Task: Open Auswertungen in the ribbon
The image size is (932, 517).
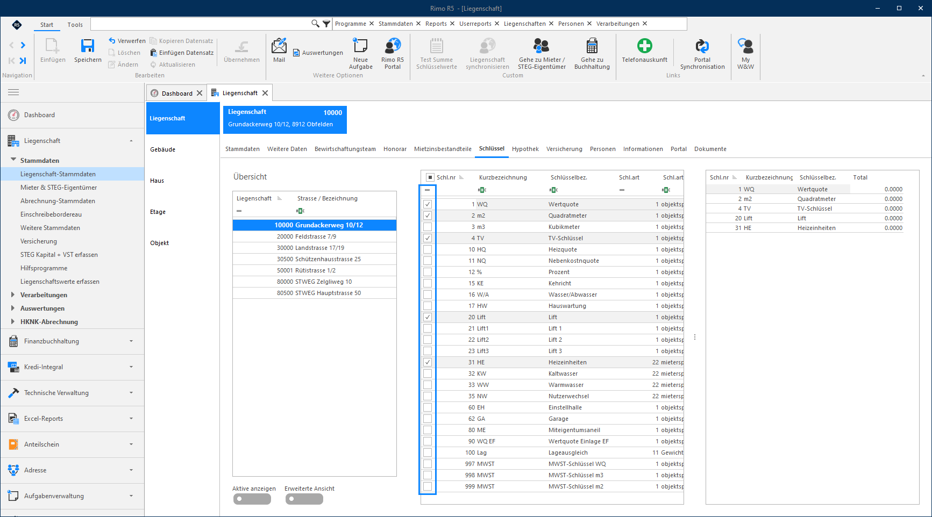Action: click(318, 53)
